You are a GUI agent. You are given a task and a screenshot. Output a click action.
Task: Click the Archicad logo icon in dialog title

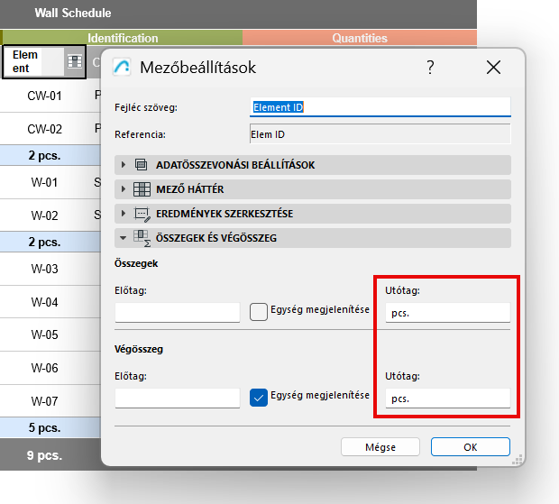122,67
